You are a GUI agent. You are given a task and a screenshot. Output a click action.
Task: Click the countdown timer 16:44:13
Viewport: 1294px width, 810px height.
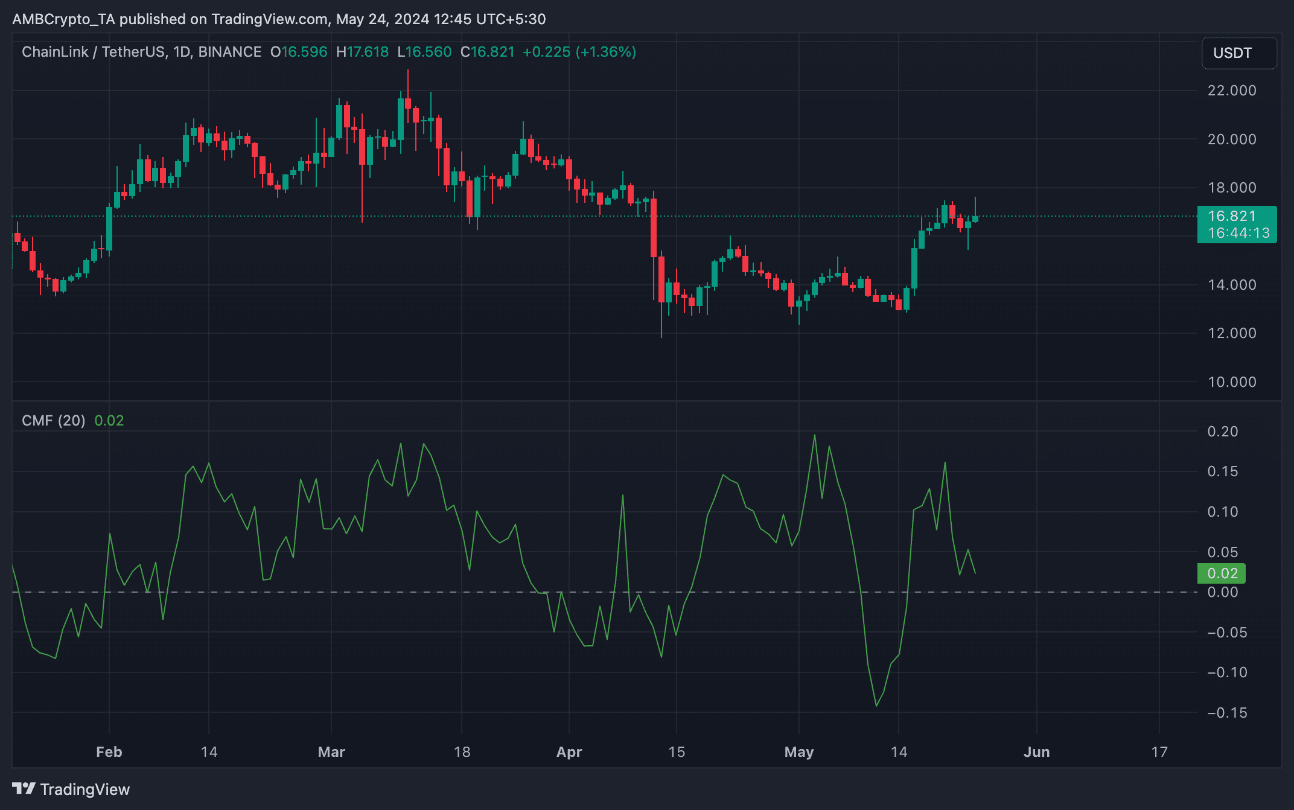click(x=1238, y=233)
